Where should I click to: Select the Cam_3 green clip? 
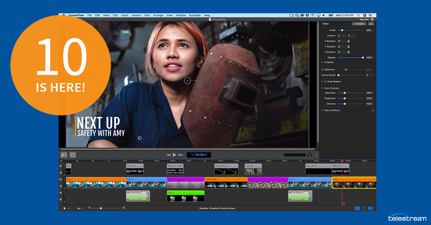pyautogui.click(x=186, y=196)
